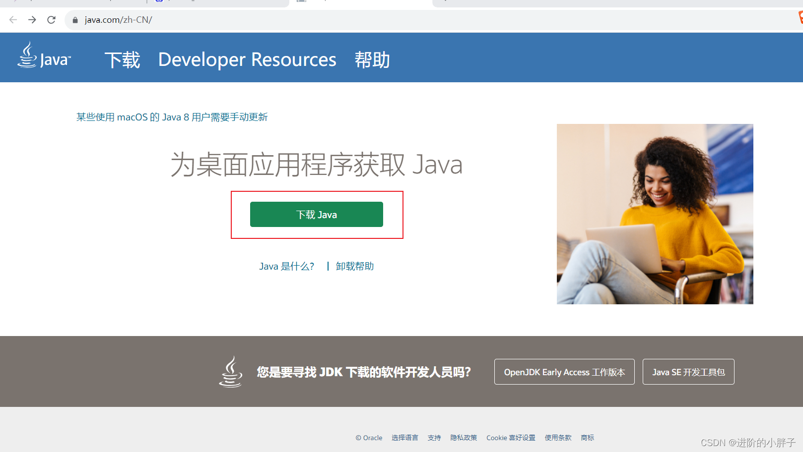Click the page reload icon
Screen dimensions: 803x452
pyautogui.click(x=51, y=20)
